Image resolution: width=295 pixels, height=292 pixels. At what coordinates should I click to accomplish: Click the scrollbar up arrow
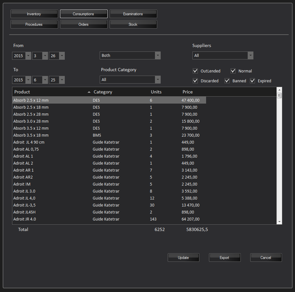tap(279, 90)
